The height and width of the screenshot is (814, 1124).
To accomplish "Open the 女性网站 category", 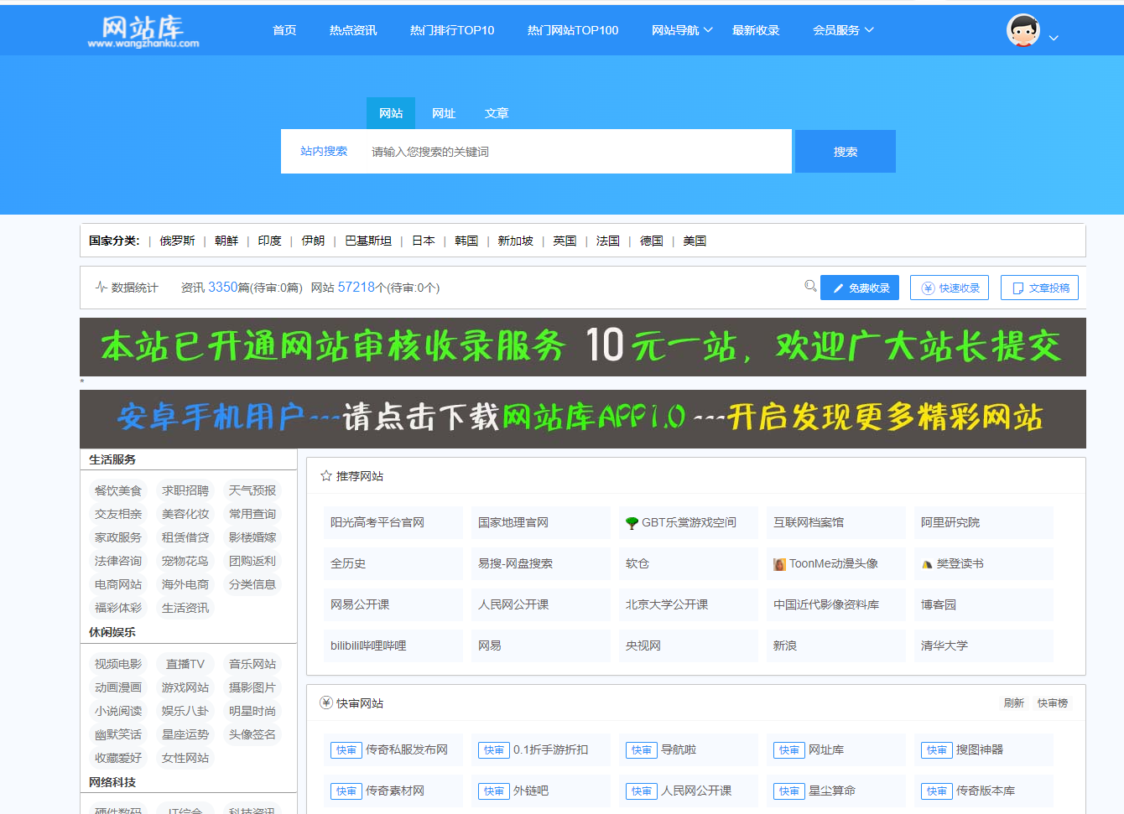I will [x=185, y=758].
